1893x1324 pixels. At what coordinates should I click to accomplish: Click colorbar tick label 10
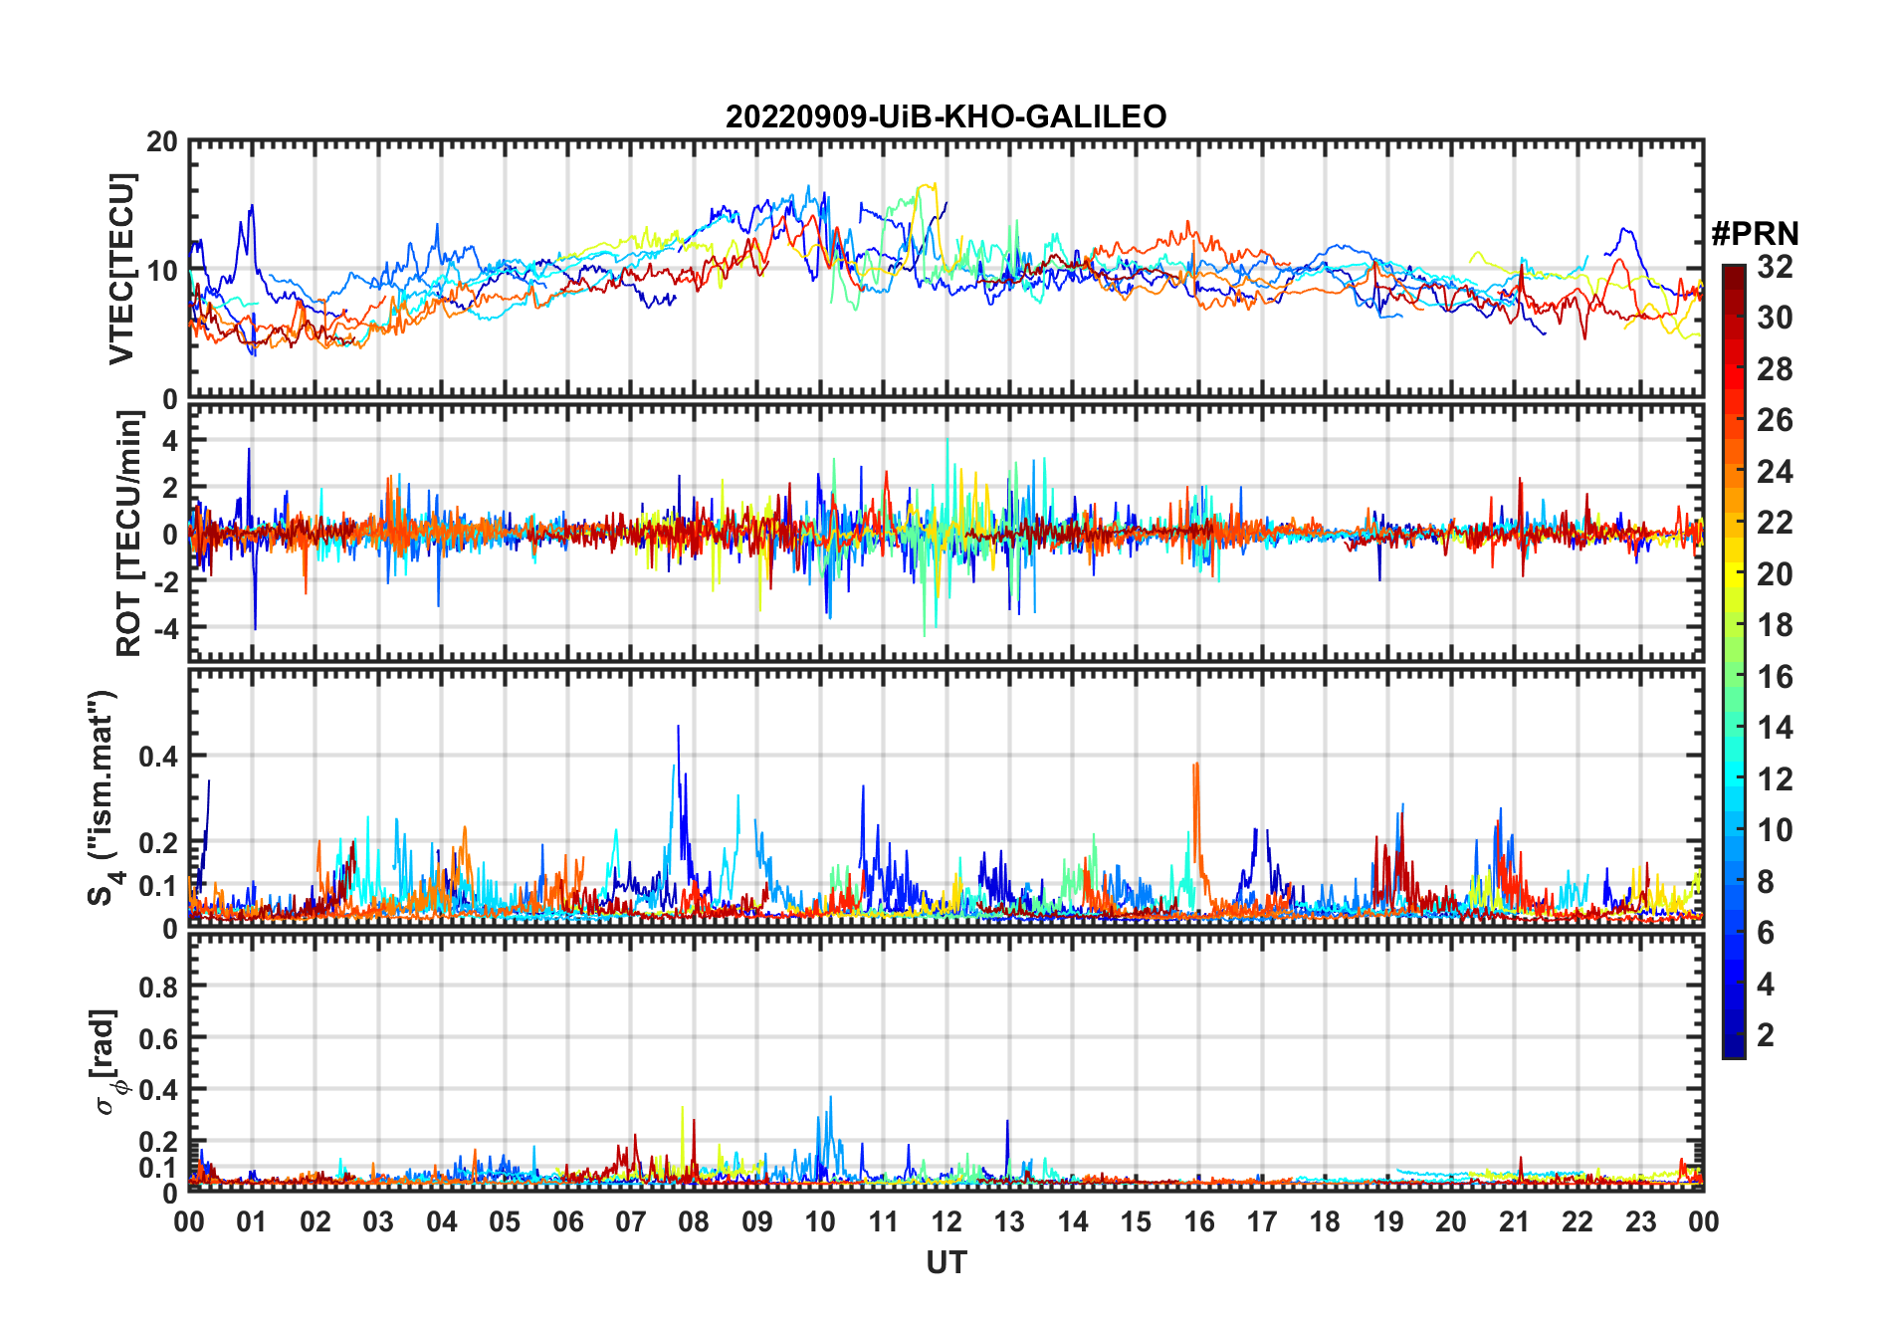coord(1775,830)
